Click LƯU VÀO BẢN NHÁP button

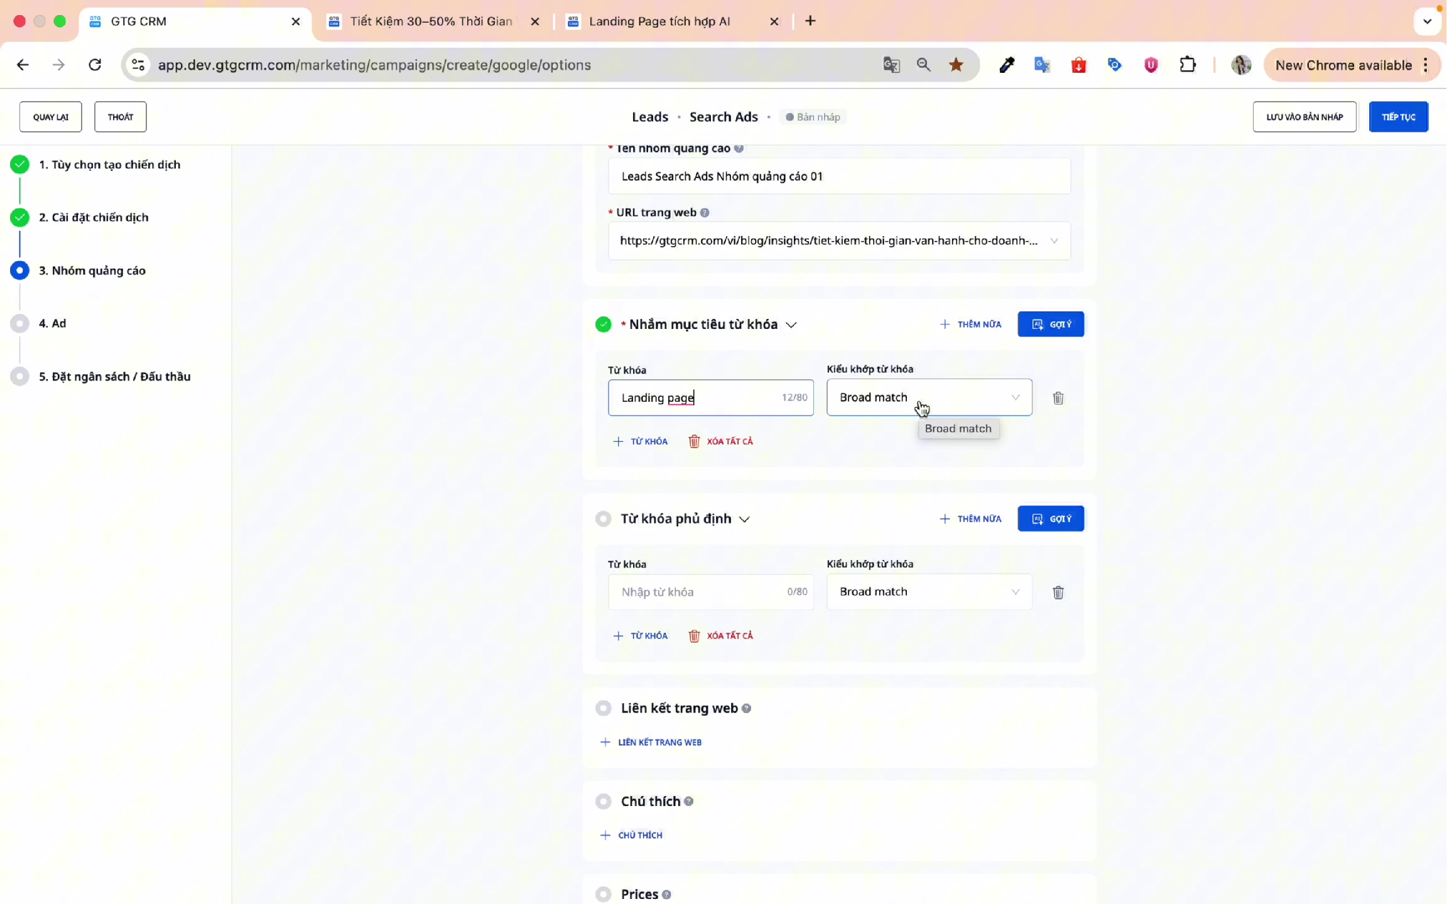pos(1304,117)
